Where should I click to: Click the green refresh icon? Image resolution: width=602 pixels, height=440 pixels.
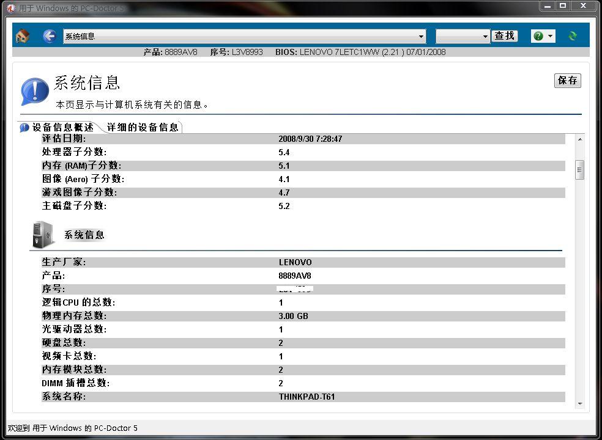[573, 36]
